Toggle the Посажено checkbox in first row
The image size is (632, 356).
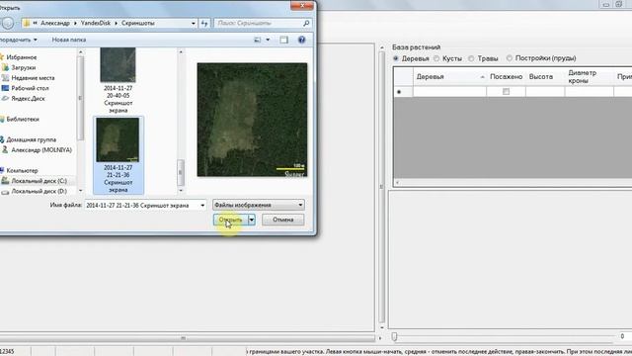point(506,92)
